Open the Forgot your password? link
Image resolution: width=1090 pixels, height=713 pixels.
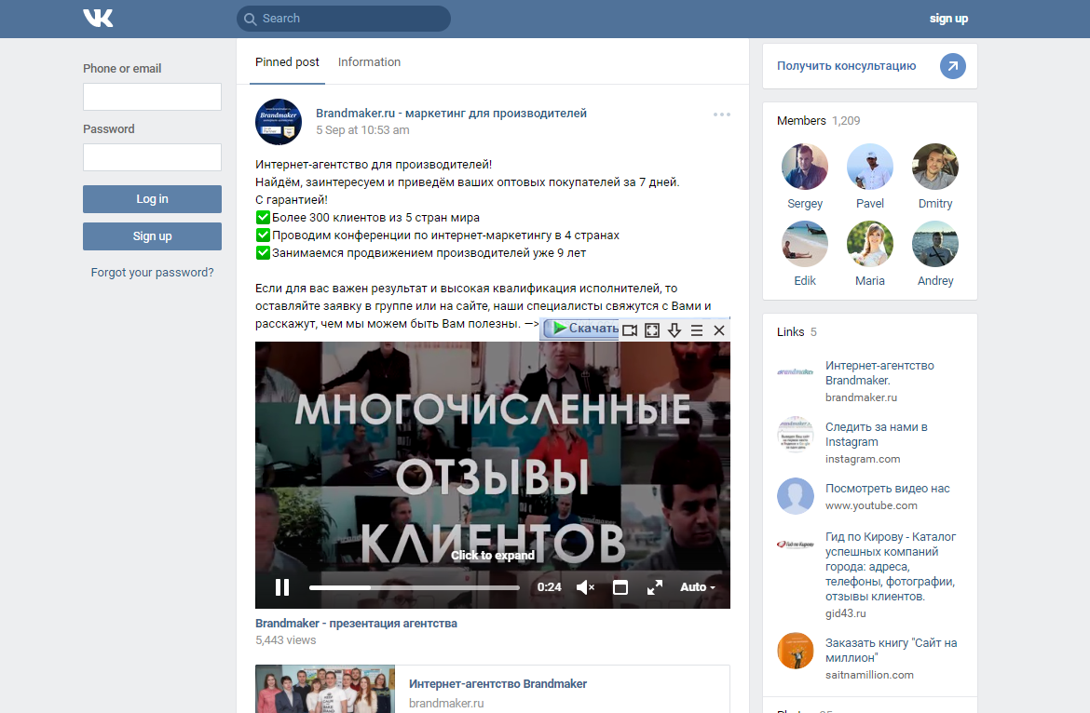point(152,273)
